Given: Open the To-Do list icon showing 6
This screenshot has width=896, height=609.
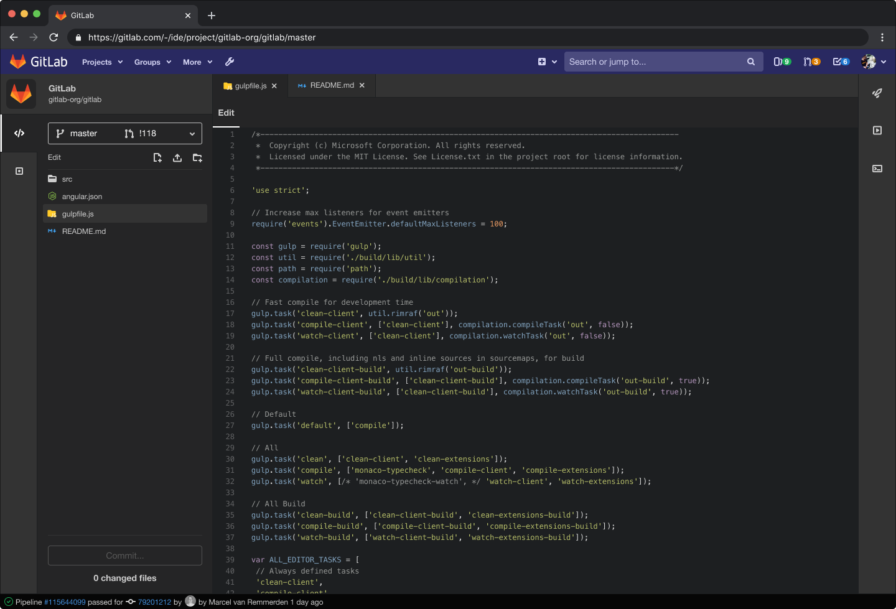Looking at the screenshot, I should [x=840, y=62].
